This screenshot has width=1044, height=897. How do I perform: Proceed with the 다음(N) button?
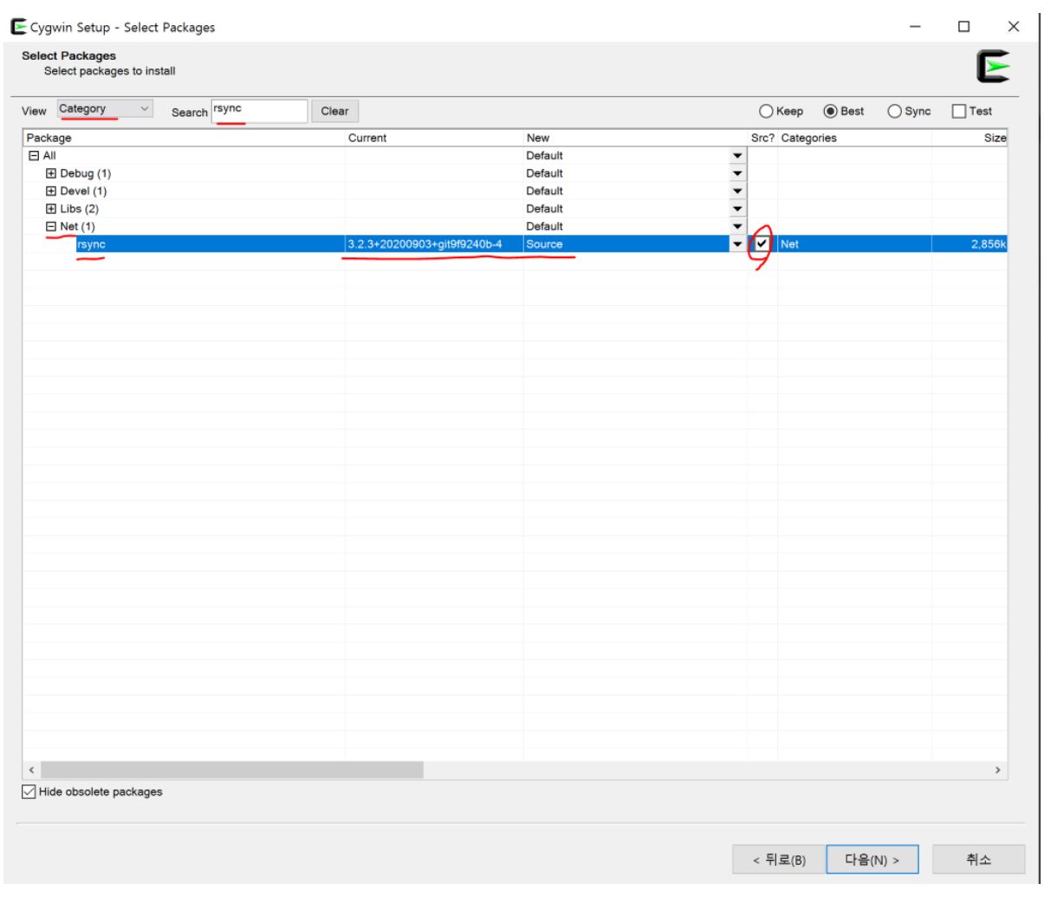tap(872, 860)
